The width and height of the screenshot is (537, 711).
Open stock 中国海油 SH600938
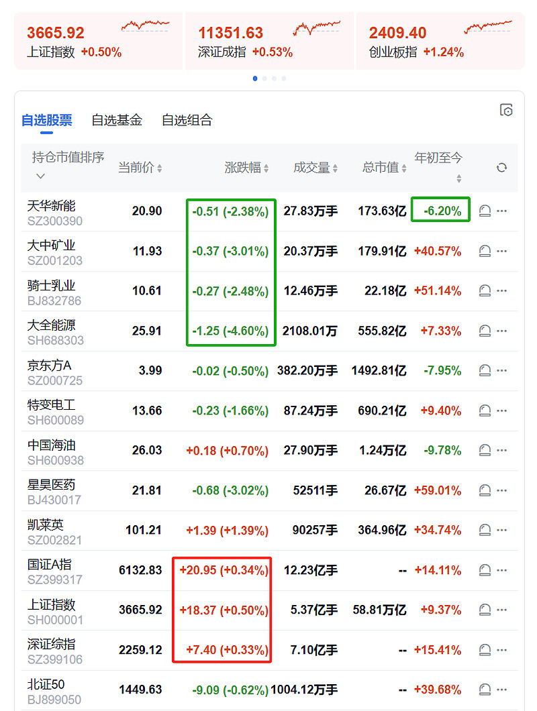(56, 452)
